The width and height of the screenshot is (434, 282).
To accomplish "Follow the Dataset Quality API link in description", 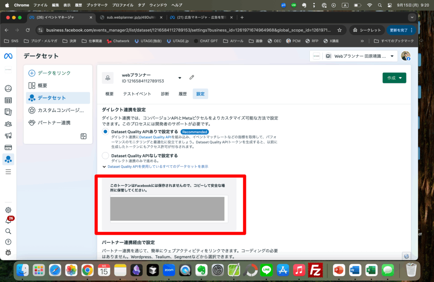I will [x=155, y=137].
